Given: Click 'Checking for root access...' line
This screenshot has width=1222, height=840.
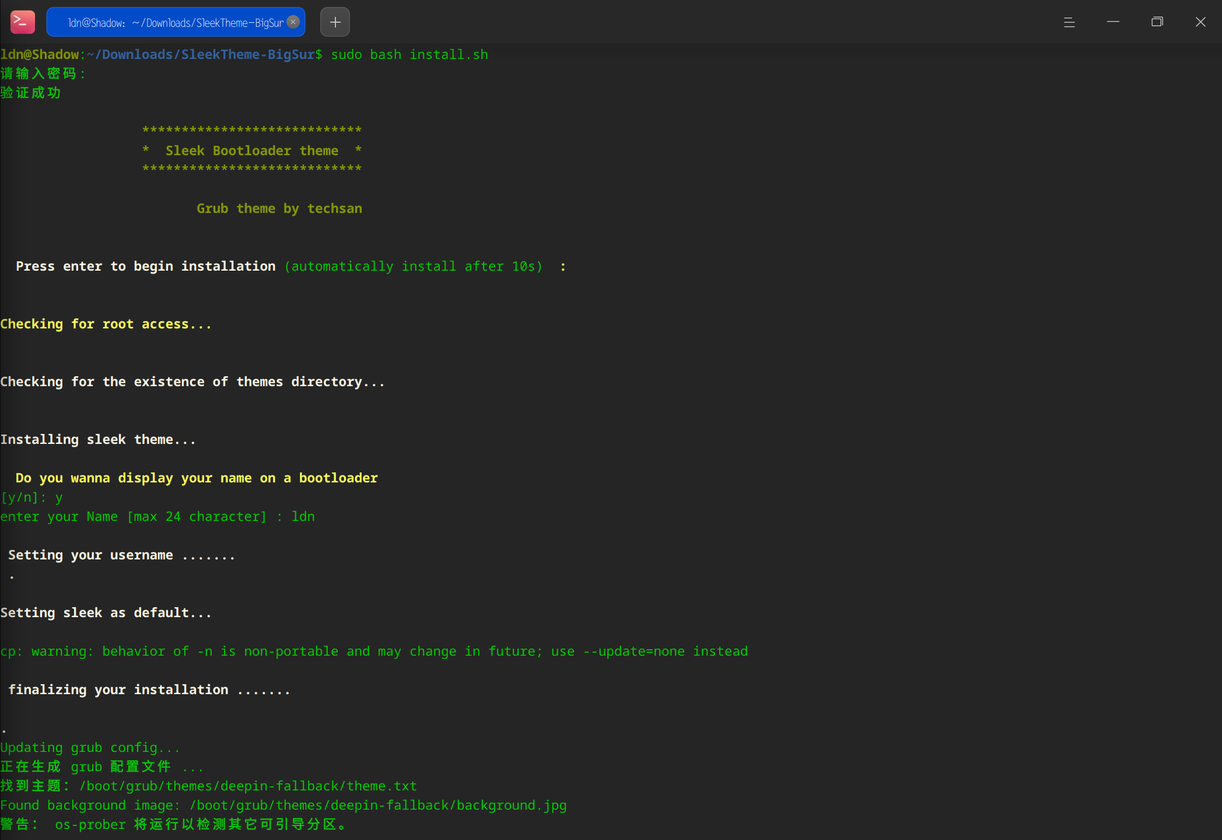Looking at the screenshot, I should tap(106, 324).
